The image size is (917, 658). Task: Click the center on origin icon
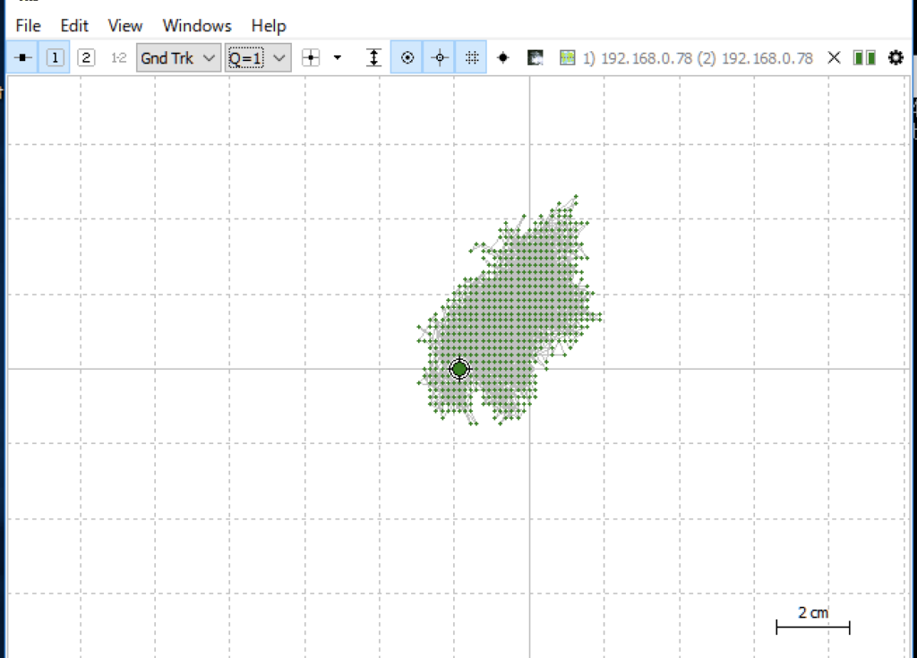tap(311, 57)
